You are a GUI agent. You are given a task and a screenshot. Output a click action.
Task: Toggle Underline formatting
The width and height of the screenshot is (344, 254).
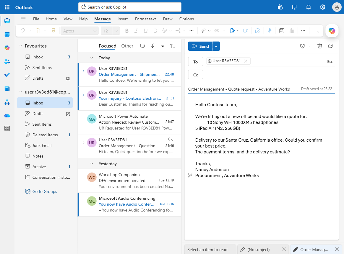(145, 31)
